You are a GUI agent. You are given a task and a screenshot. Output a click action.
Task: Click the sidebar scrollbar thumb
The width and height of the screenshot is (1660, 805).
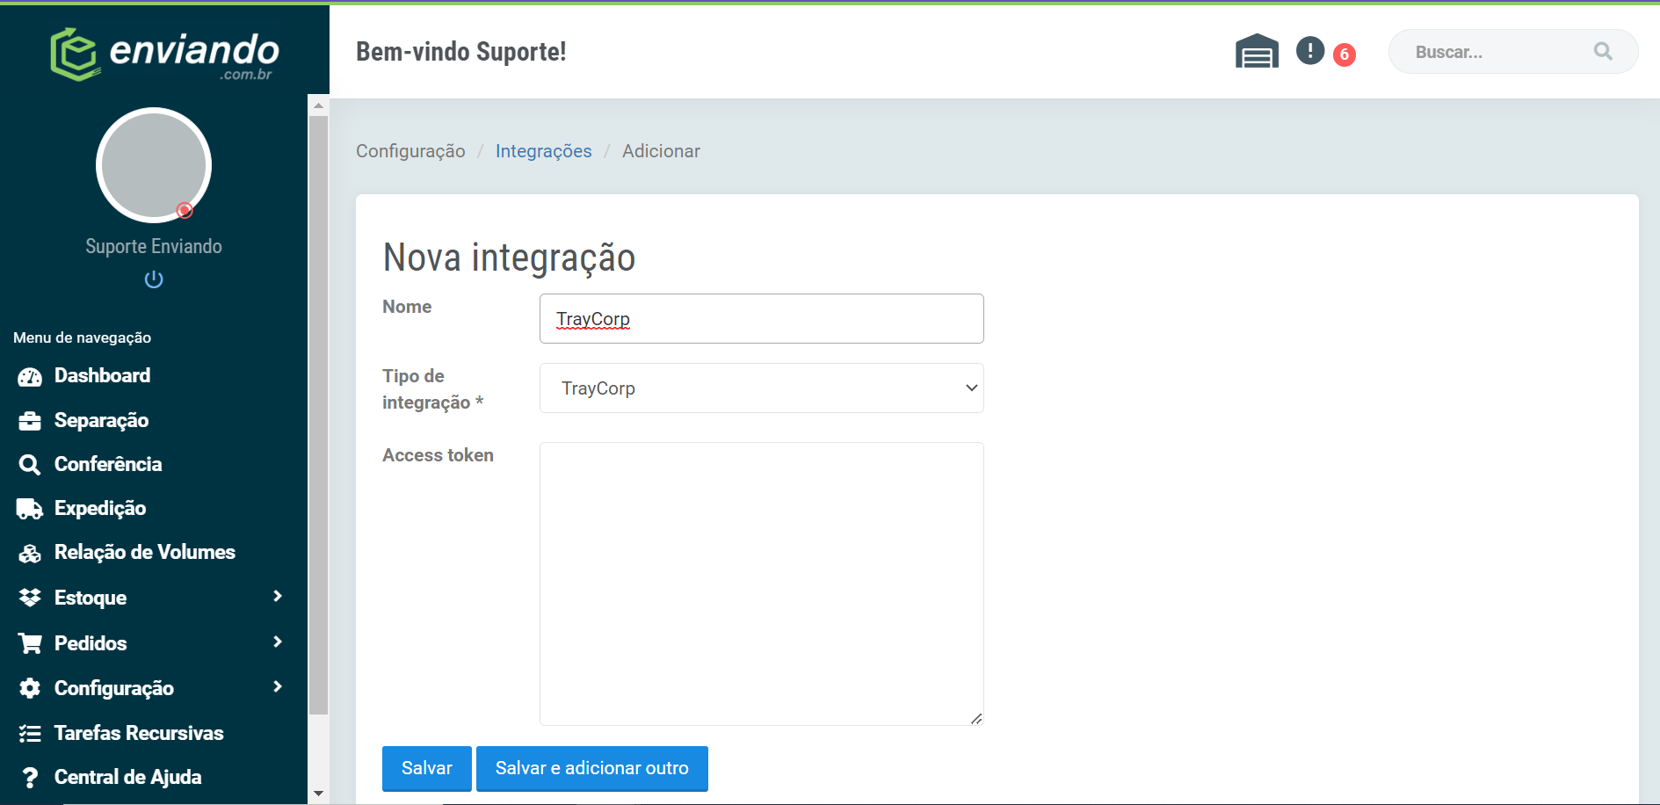(318, 415)
